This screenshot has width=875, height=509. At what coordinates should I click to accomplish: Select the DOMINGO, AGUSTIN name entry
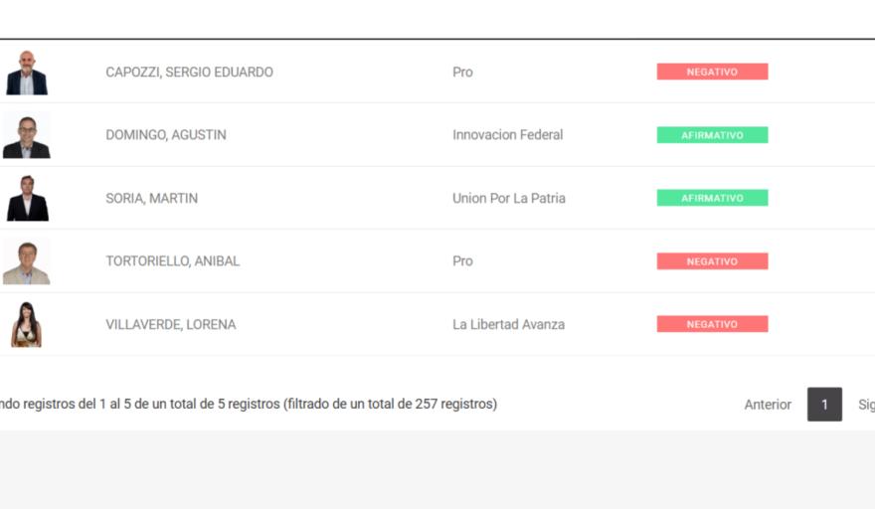[166, 135]
